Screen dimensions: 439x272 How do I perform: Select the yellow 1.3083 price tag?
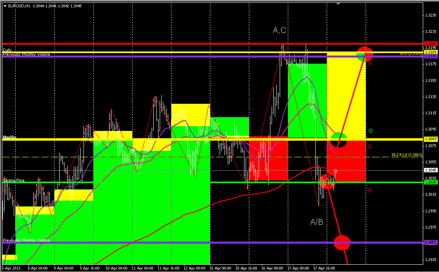click(430, 139)
